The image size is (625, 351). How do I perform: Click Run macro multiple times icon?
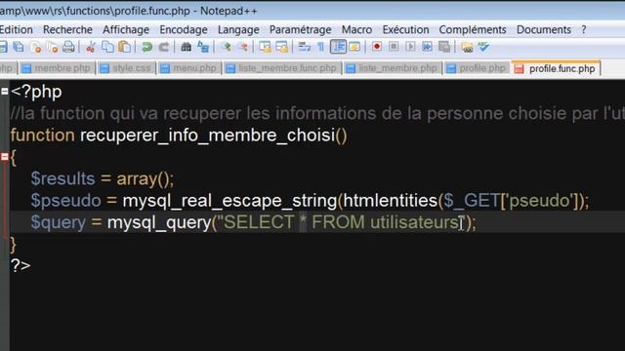click(427, 47)
